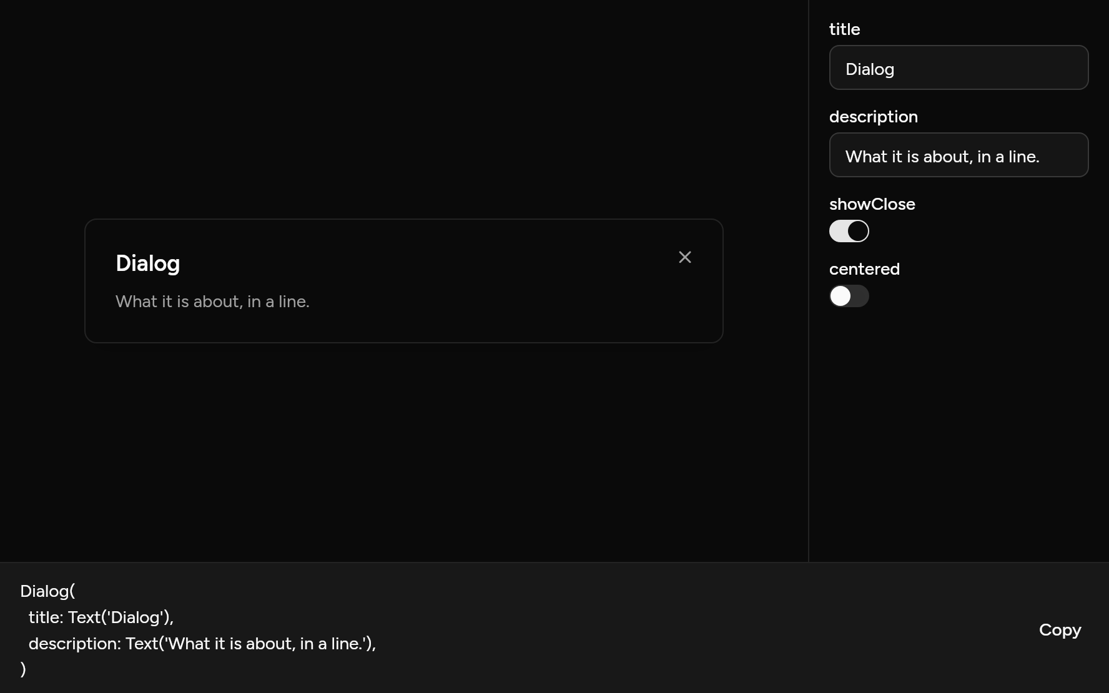Screen dimensions: 1109x693
Task: Edit the title input field
Action: click(959, 67)
